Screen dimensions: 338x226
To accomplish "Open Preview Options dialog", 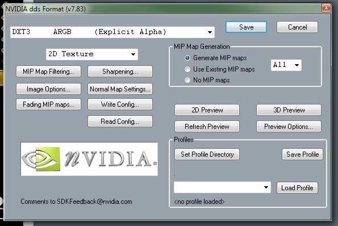I will click(289, 127).
